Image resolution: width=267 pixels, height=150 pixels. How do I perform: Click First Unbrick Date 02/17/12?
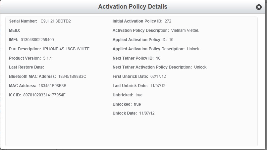[158, 76]
